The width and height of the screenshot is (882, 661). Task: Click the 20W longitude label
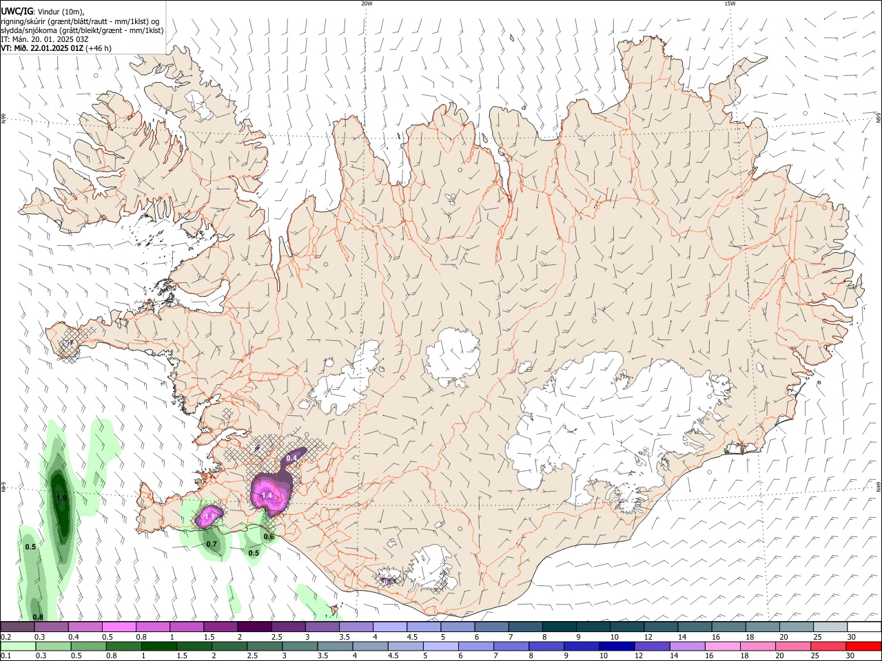(367, 3)
